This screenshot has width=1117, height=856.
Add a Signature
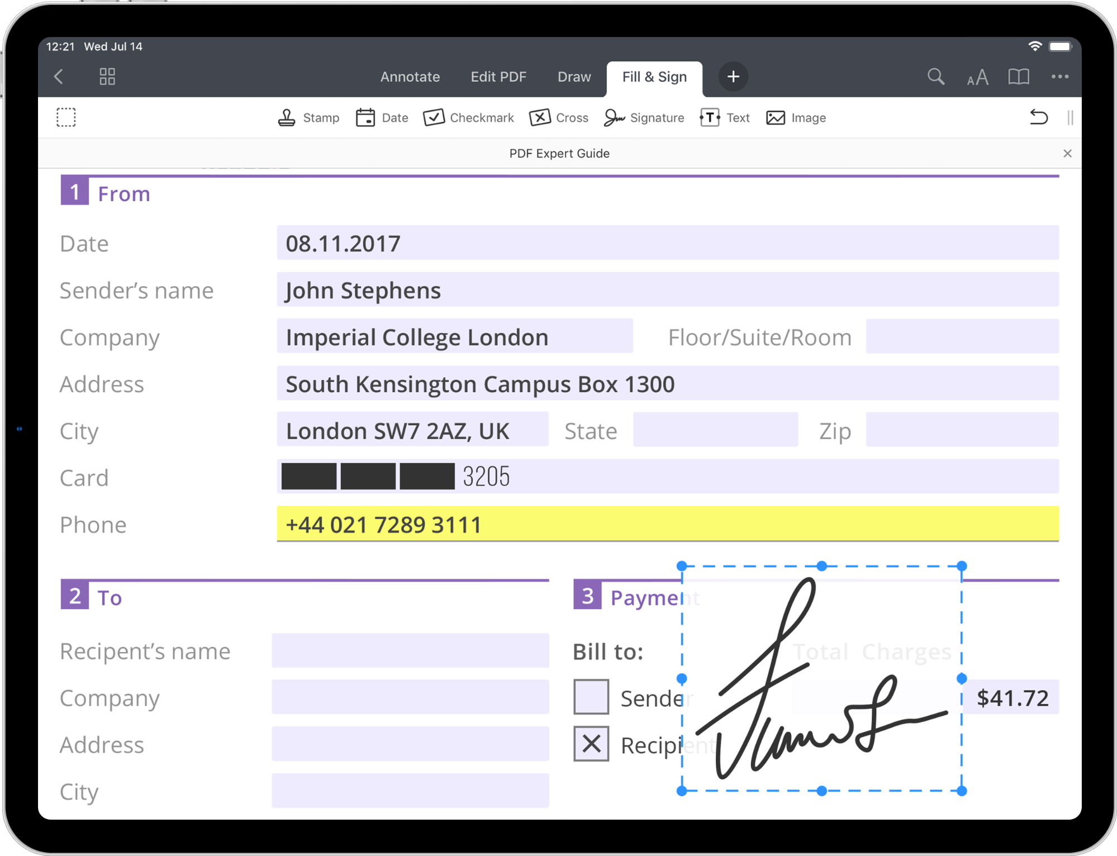pos(644,118)
